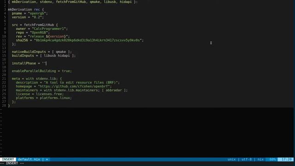The height and width of the screenshot is (166, 295).
Task: Click 'enableParallelBuilding = true;' line
Action: point(42,71)
